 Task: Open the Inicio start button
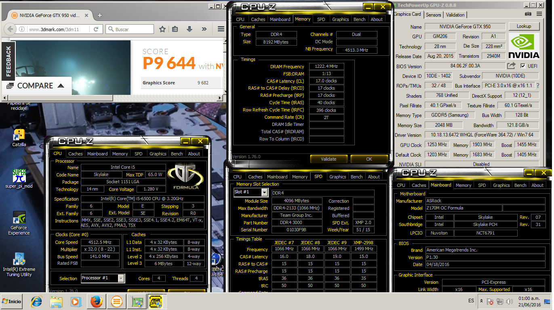click(12, 302)
